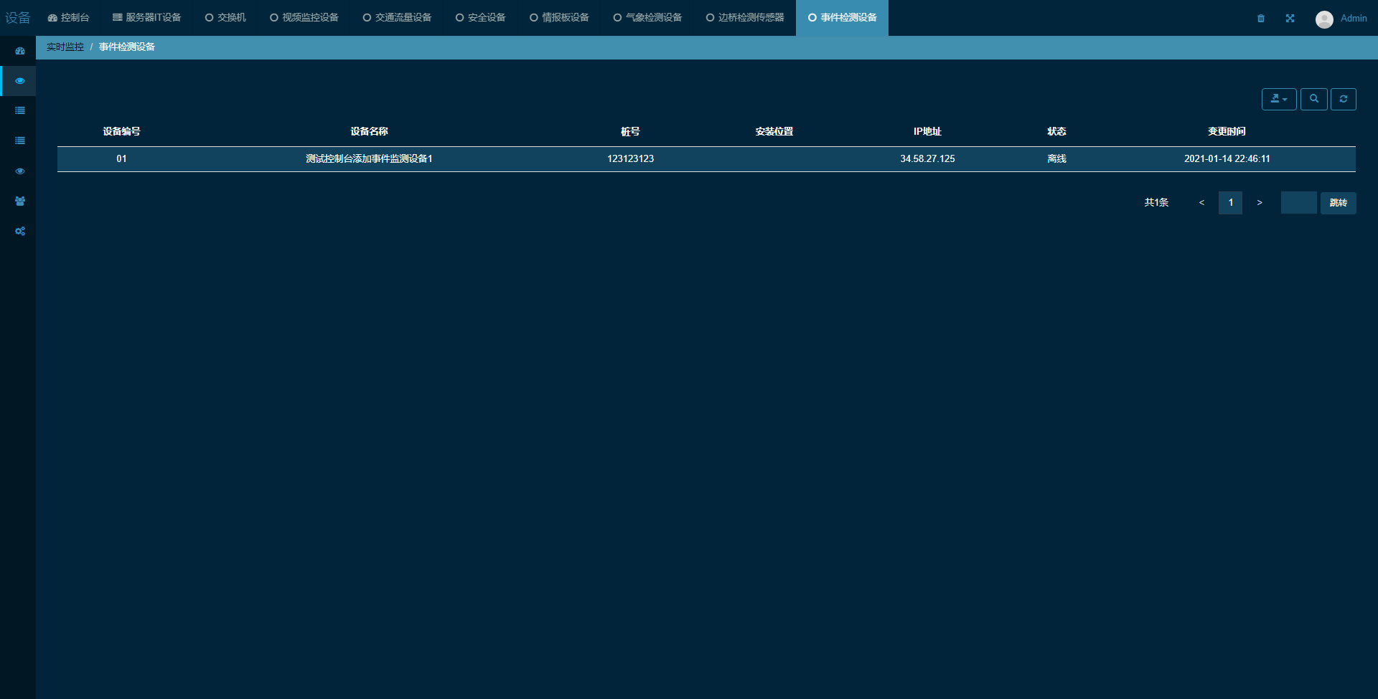
Task: Open the settings gears icon in sidebar
Action: point(20,232)
